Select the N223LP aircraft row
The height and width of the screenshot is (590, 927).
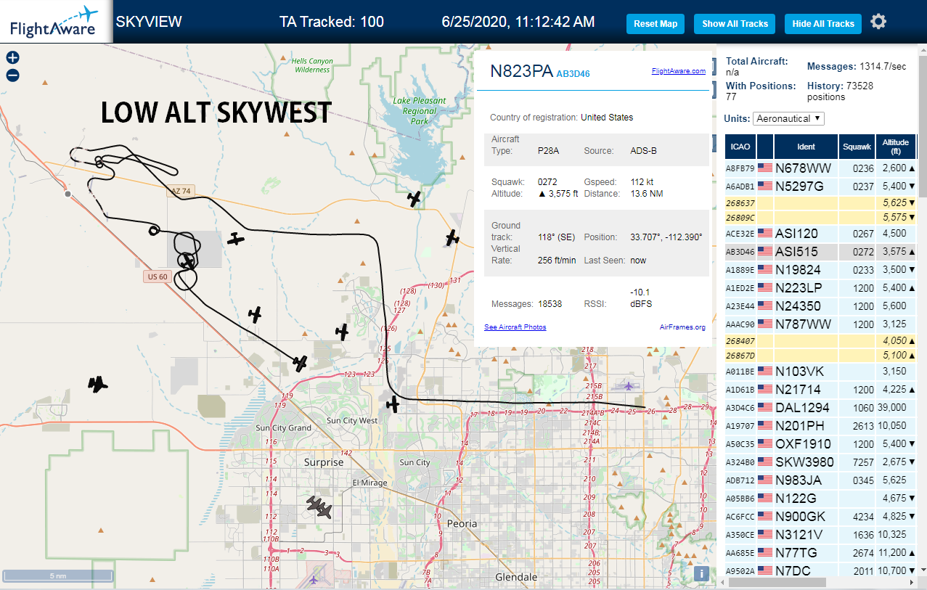click(x=821, y=288)
